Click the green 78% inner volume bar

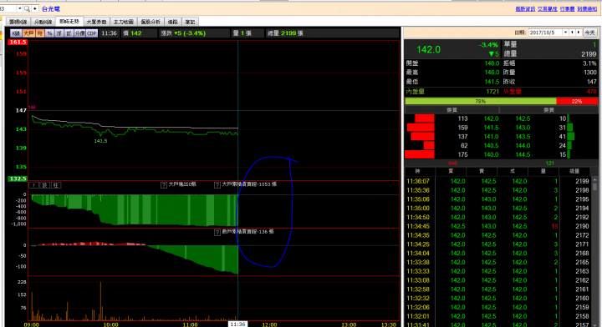(x=480, y=101)
